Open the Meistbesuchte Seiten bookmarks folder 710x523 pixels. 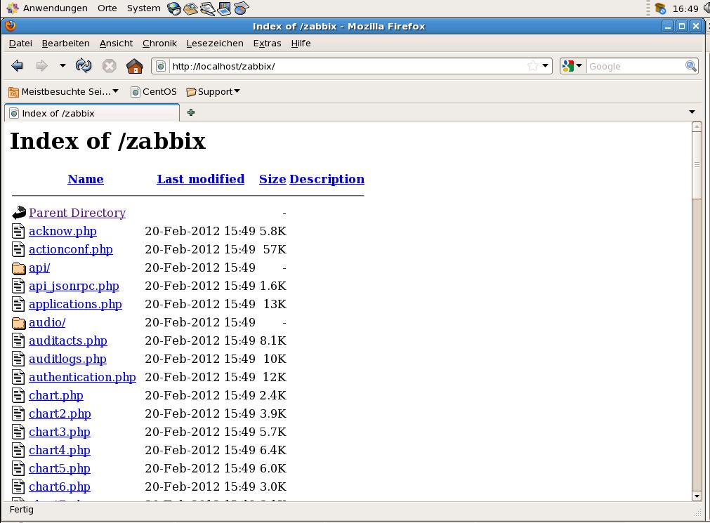(x=63, y=92)
